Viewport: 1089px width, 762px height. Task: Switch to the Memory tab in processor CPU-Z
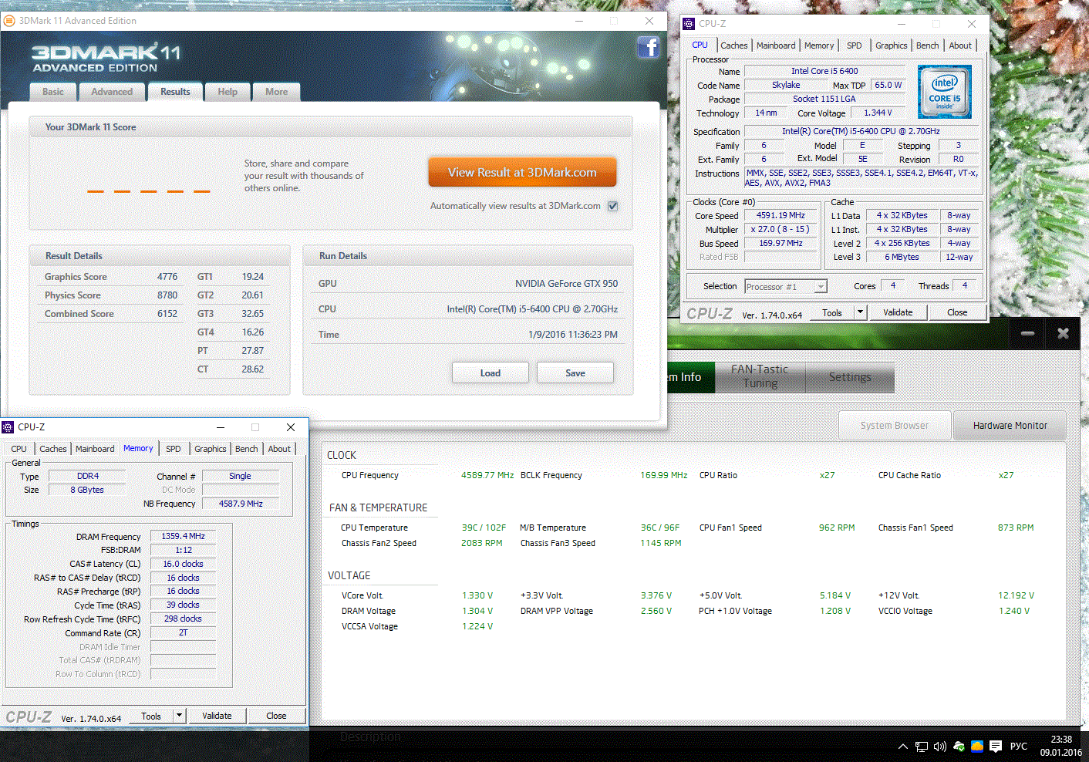point(819,46)
